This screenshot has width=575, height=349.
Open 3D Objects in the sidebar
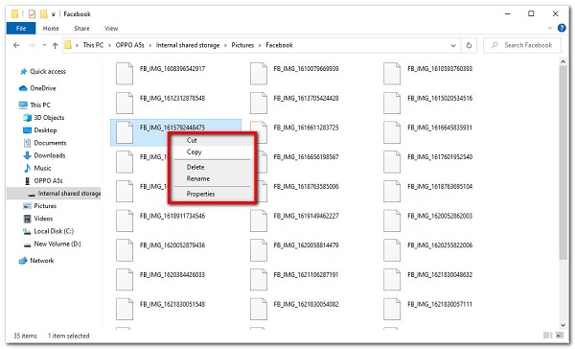[x=44, y=117]
